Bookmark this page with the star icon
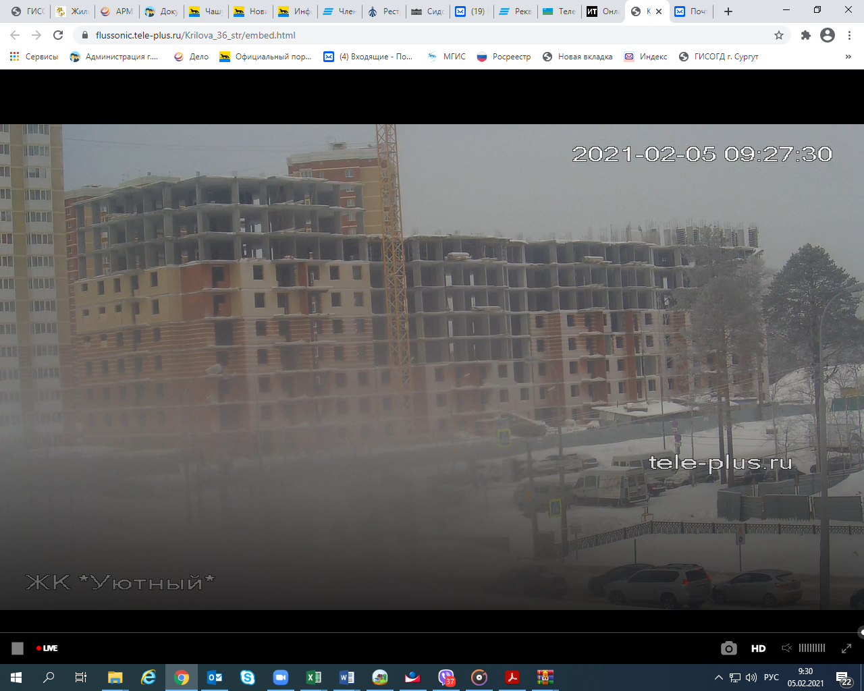 [x=779, y=35]
